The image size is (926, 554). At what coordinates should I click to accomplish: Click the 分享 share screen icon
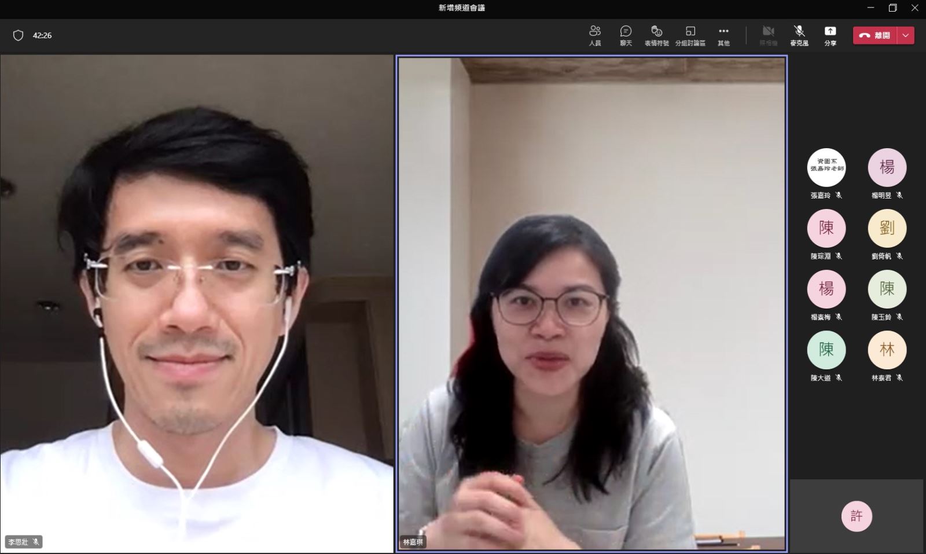830,35
